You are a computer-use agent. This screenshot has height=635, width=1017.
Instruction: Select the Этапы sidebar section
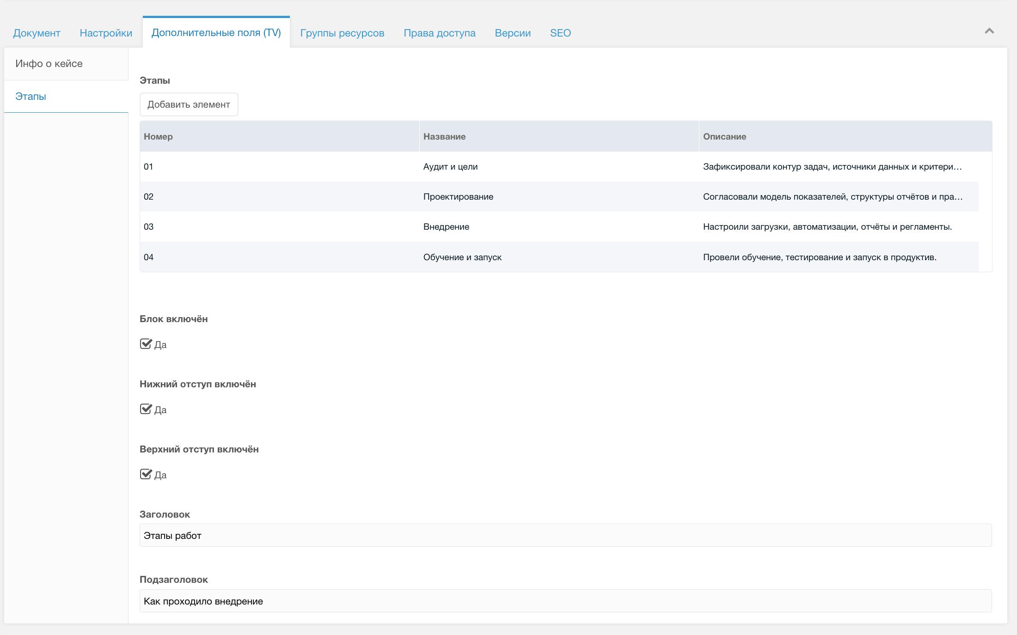(x=31, y=96)
